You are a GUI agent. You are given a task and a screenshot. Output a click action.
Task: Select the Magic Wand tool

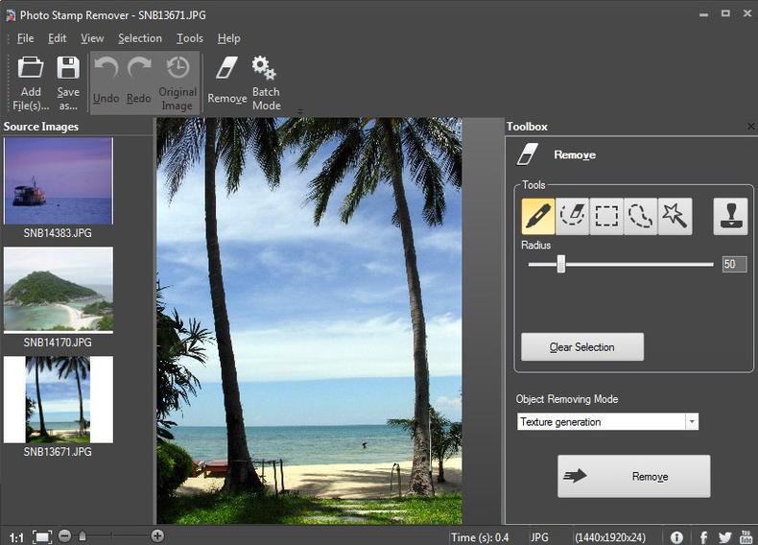(x=675, y=217)
